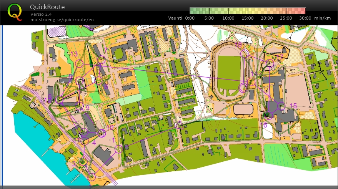Click control circle 16 on the map
The width and height of the screenshot is (338, 189).
click(268, 115)
